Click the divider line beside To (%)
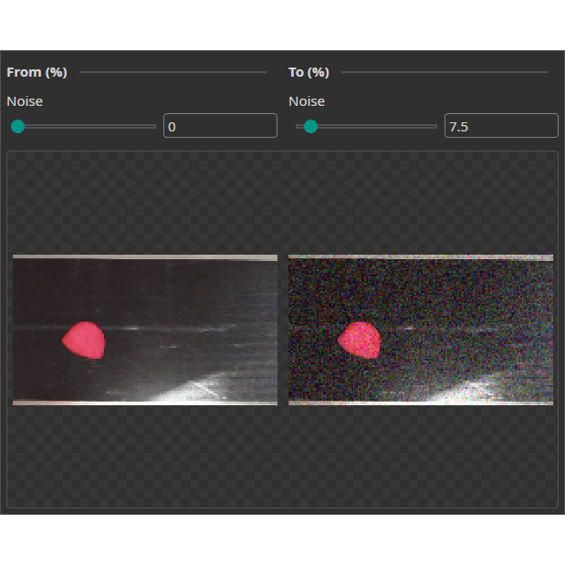The width and height of the screenshot is (565, 565). [x=445, y=72]
